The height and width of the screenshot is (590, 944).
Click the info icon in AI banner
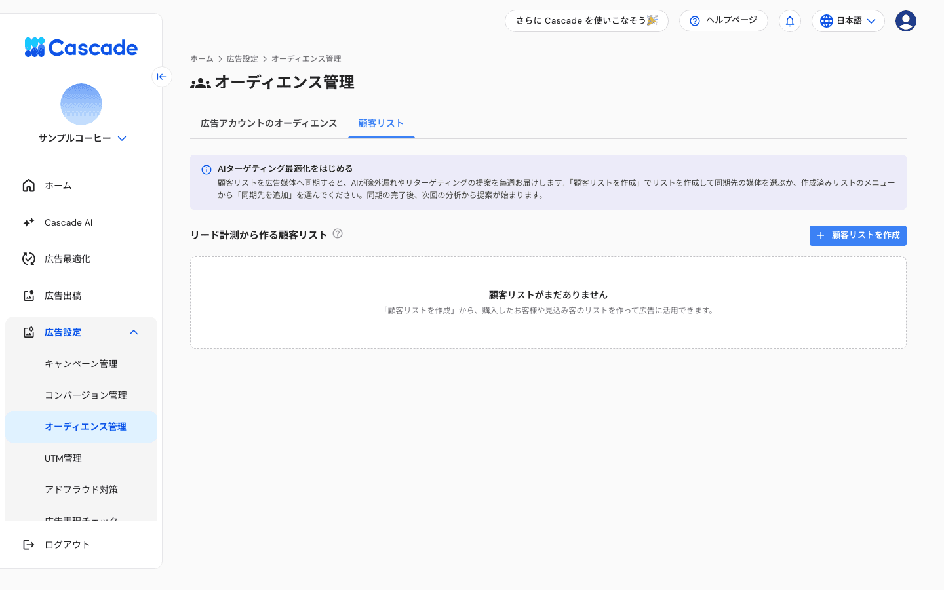[206, 170]
